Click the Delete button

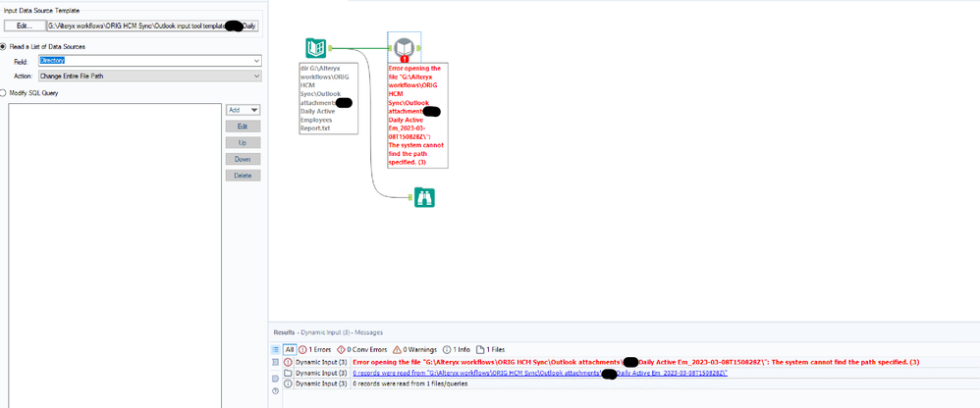(244, 176)
